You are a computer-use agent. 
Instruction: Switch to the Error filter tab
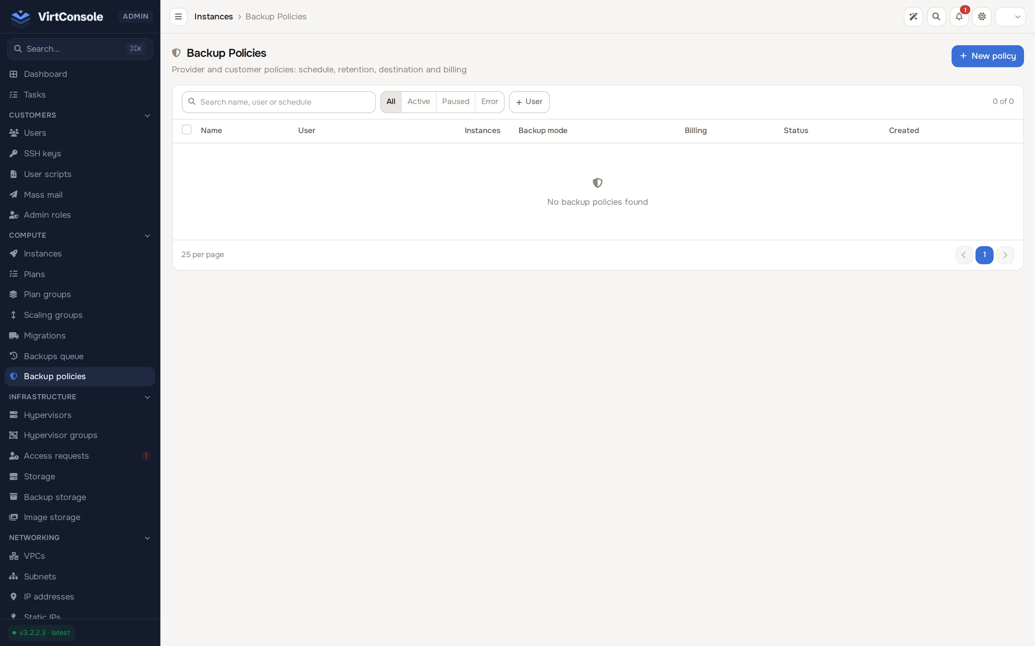489,102
